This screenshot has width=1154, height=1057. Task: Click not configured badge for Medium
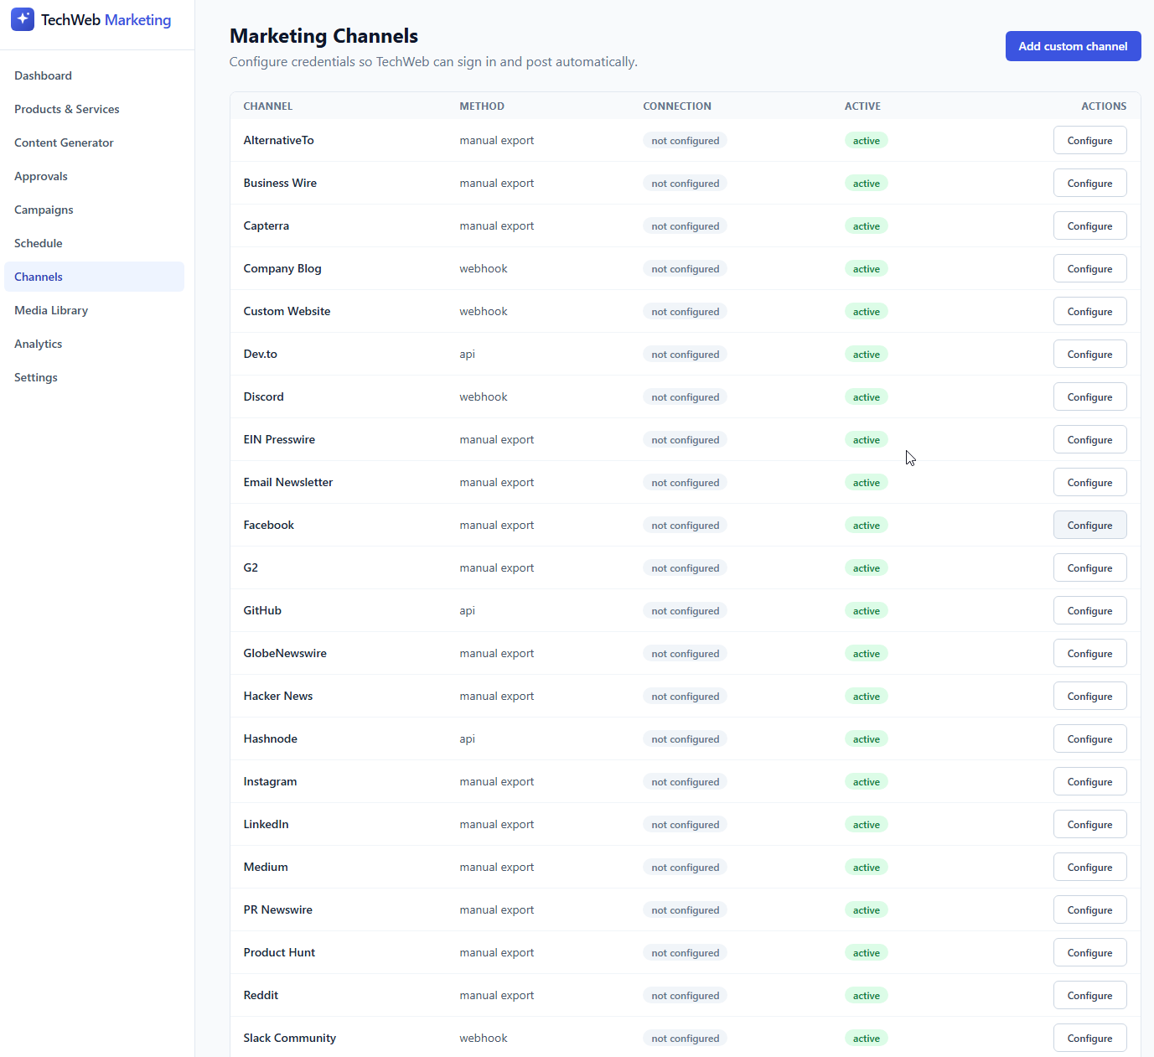[x=685, y=868]
